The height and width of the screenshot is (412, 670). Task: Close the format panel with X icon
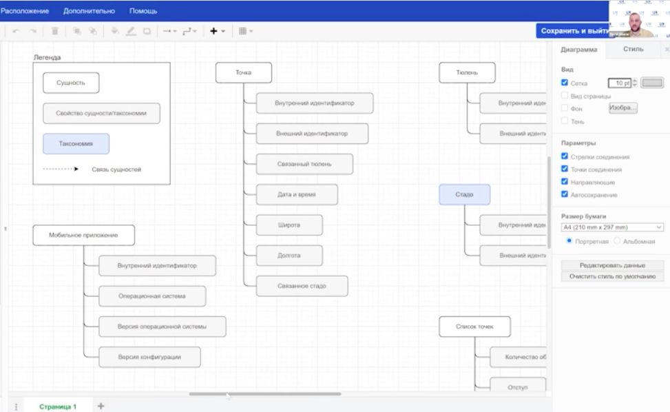[x=667, y=50]
